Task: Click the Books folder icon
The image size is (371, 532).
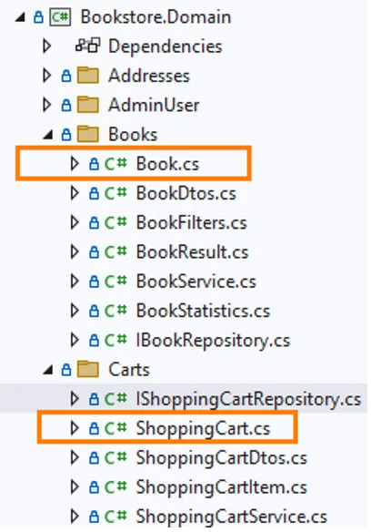Action: click(x=88, y=134)
